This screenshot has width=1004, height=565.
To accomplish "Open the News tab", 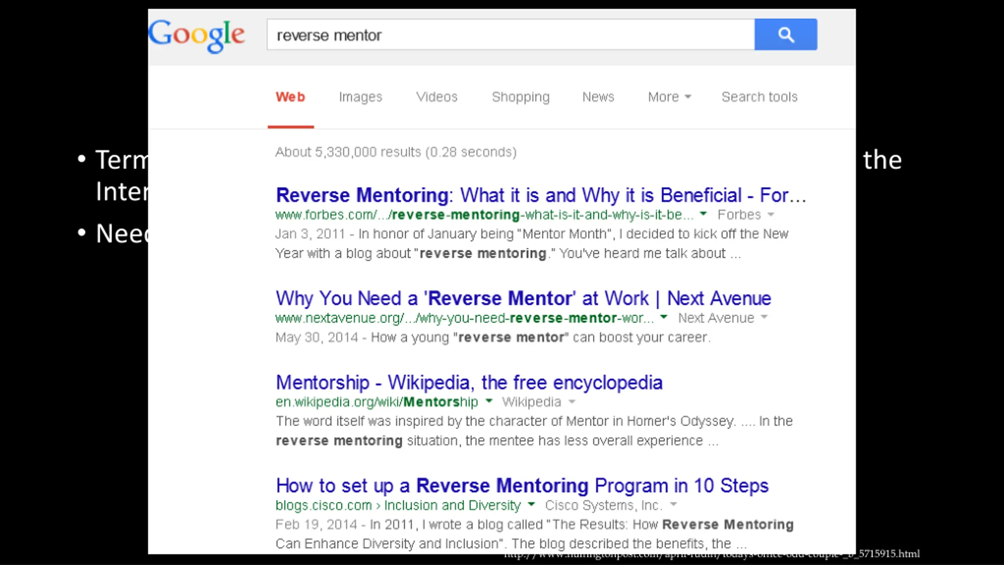I will point(598,97).
